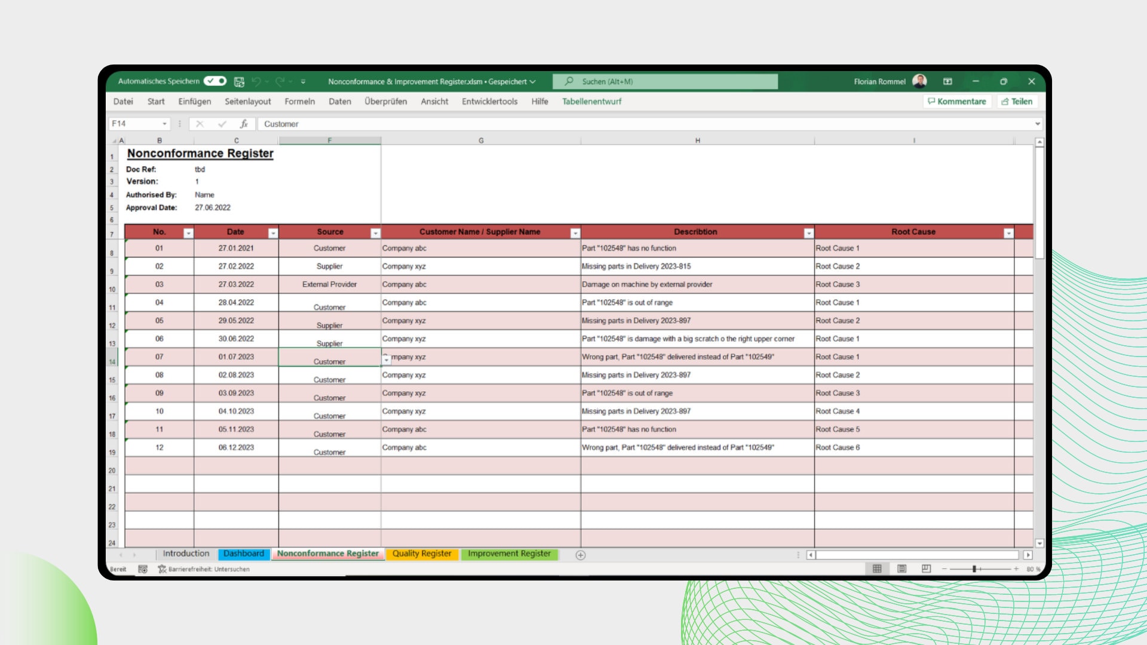Screen dimensions: 1147x645
Task: Open the Root Cause column filter dropdown
Action: (x=1009, y=233)
